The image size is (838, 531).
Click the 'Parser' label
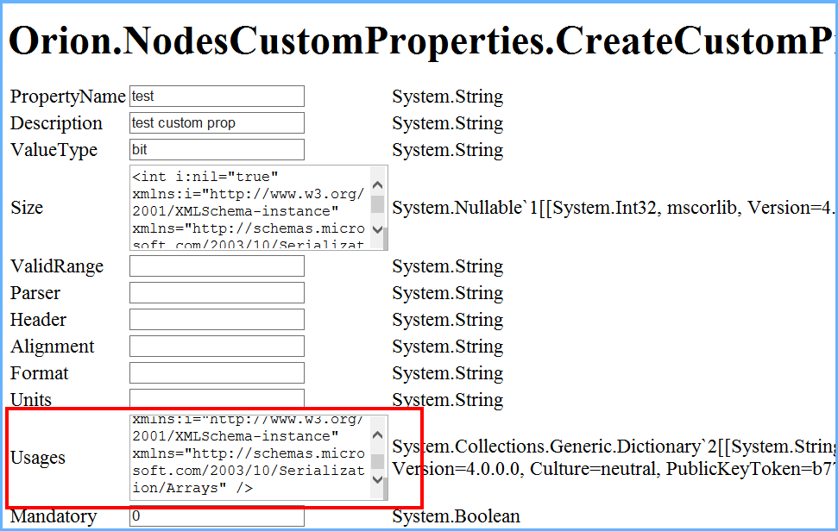(x=35, y=293)
